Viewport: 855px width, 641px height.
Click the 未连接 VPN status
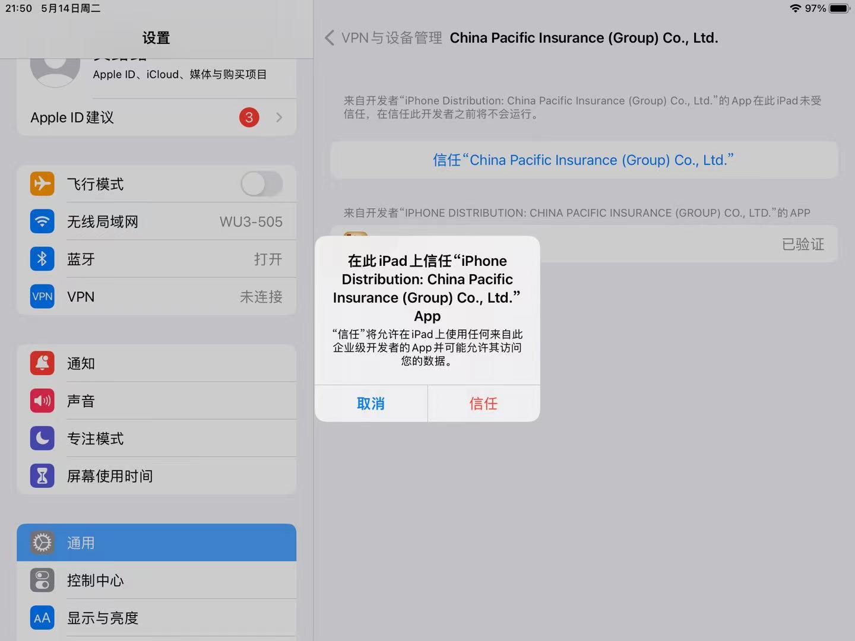click(x=261, y=297)
